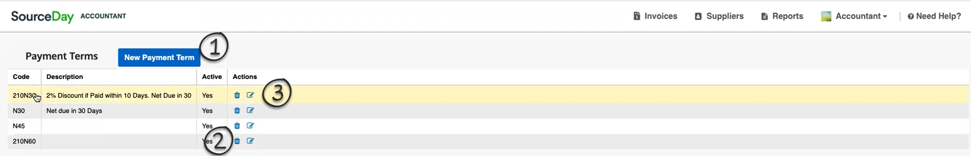Edit the 210N60 payment term

(250, 141)
